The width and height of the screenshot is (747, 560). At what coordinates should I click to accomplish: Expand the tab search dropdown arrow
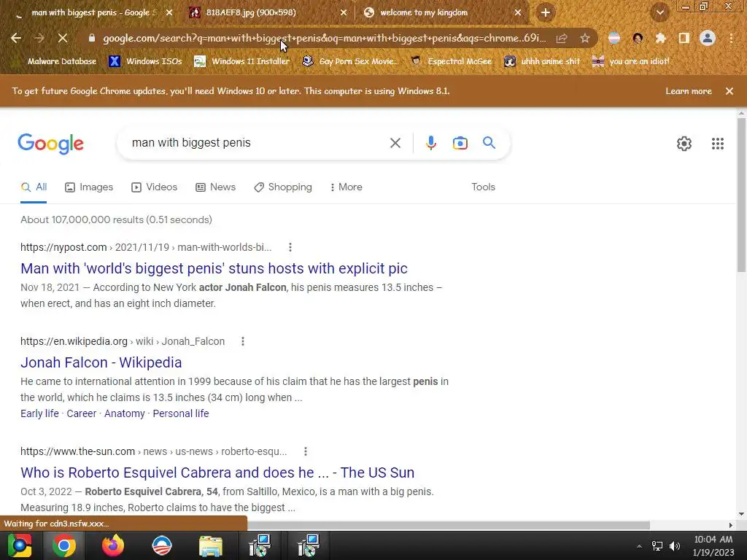pyautogui.click(x=660, y=12)
